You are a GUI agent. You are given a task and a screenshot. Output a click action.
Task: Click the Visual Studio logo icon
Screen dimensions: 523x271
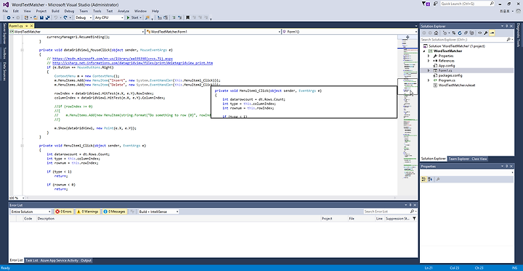(x=6, y=4)
